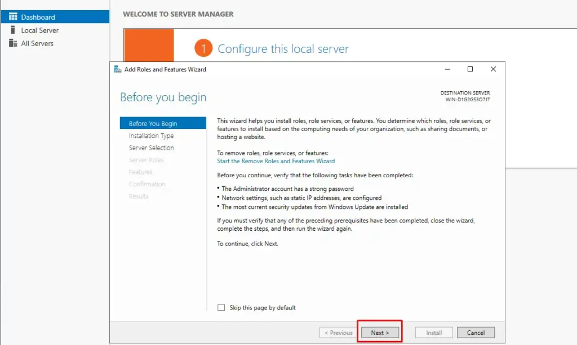Viewport: 577px width, 345px height.
Task: Click the All Servers icon in sidebar
Action: (13, 43)
